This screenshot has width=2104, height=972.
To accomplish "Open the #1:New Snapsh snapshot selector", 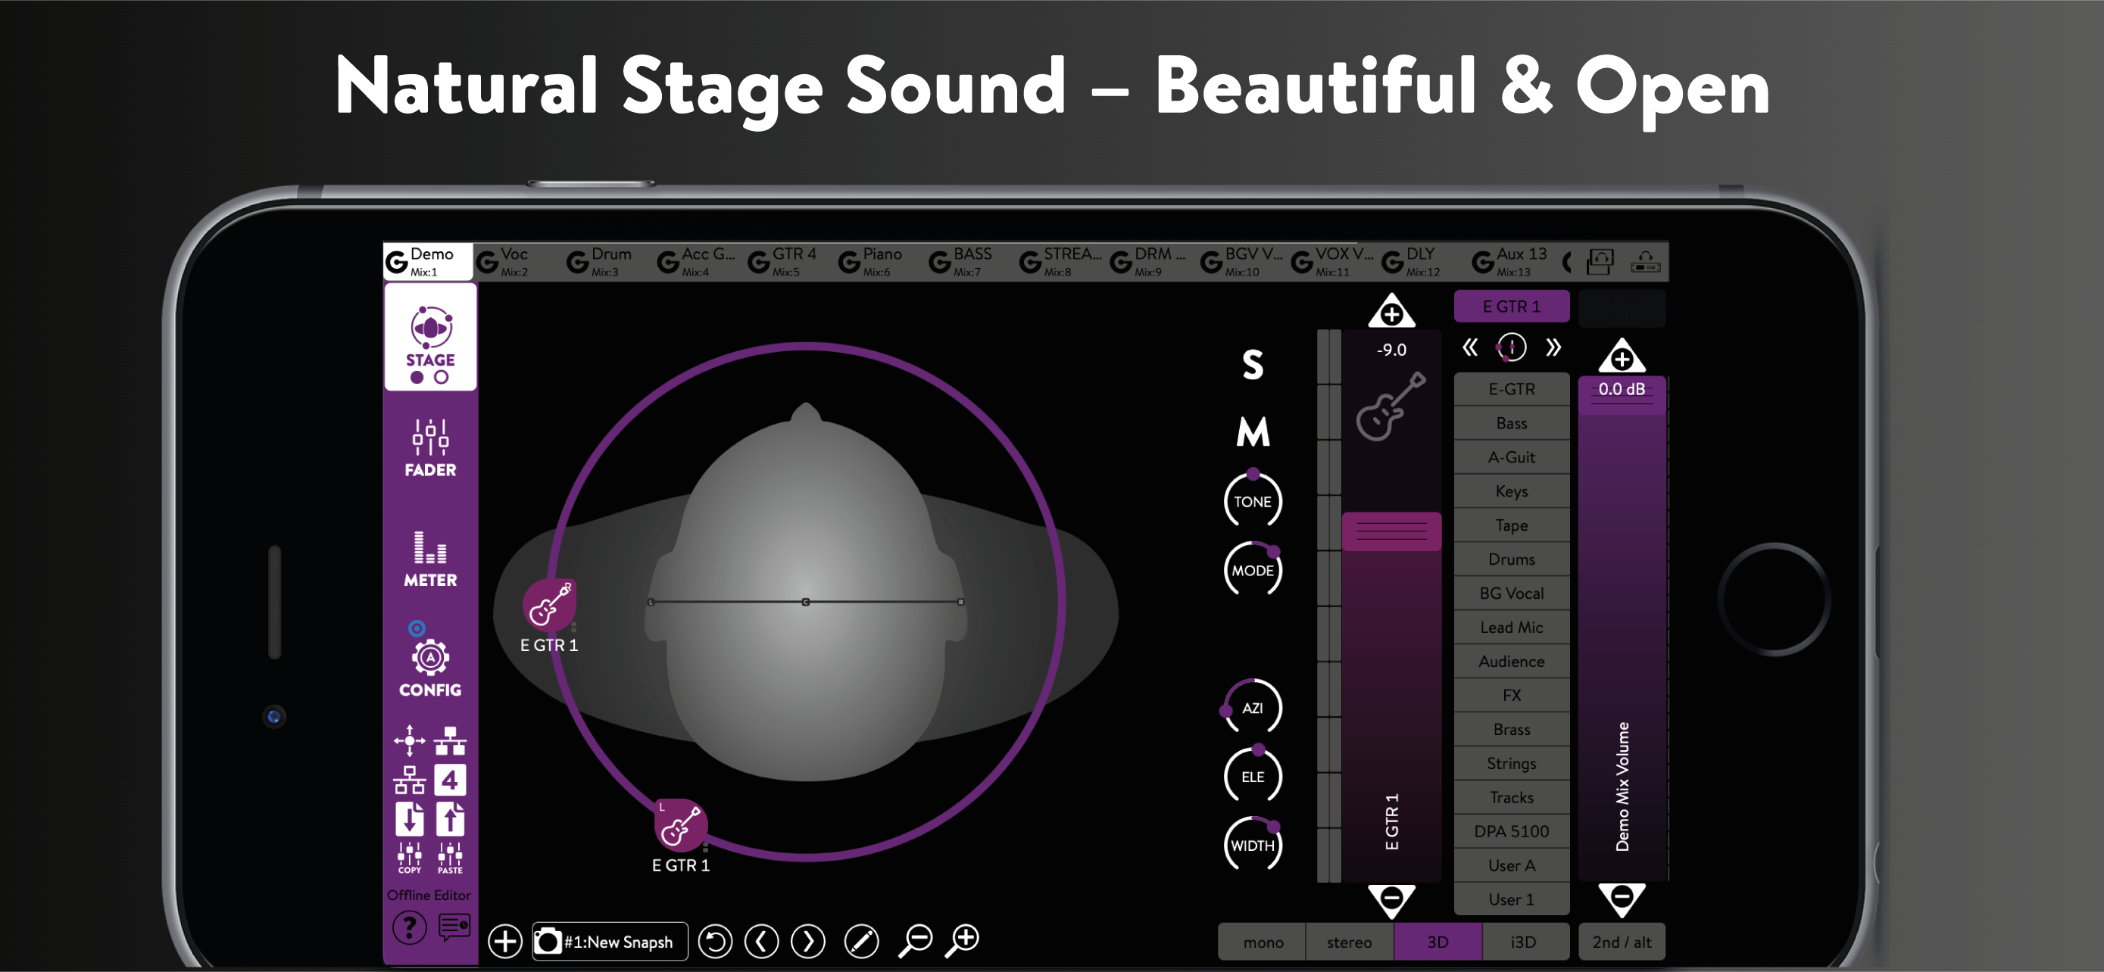I will click(609, 941).
